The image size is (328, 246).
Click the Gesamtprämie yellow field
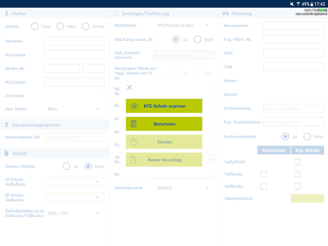point(307,199)
